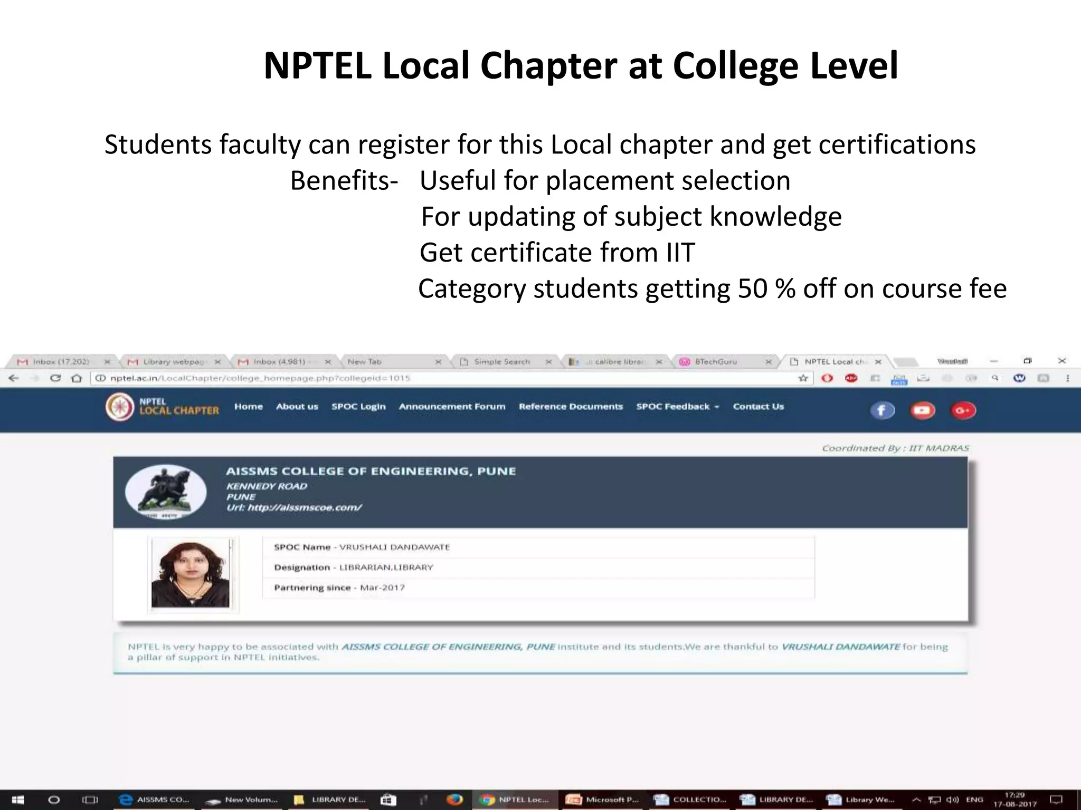Open Announcement Forum link
The height and width of the screenshot is (810, 1081).
(x=452, y=407)
